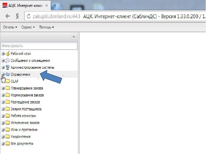206x154 pixels.
Task: Click the Yandex Я home icon
Action: 17,16
